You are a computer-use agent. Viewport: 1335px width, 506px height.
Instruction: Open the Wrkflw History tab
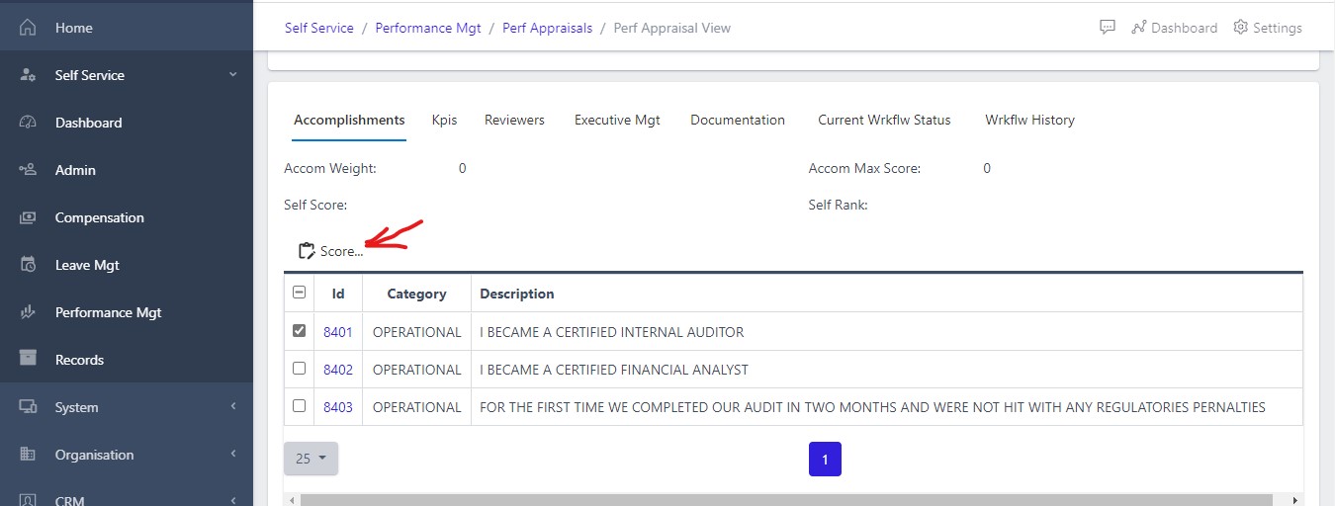point(1029,120)
